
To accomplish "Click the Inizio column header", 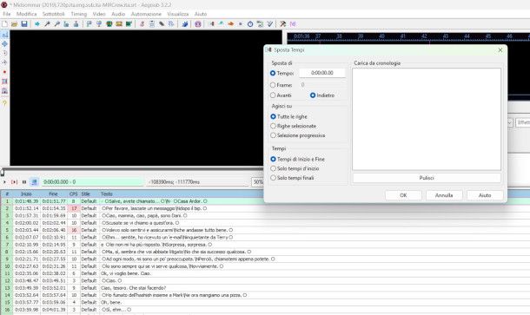I will [x=26, y=194].
